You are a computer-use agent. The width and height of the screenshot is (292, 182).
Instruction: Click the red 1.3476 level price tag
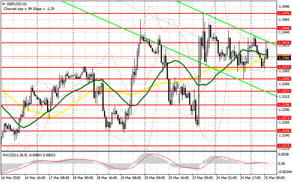284,13
